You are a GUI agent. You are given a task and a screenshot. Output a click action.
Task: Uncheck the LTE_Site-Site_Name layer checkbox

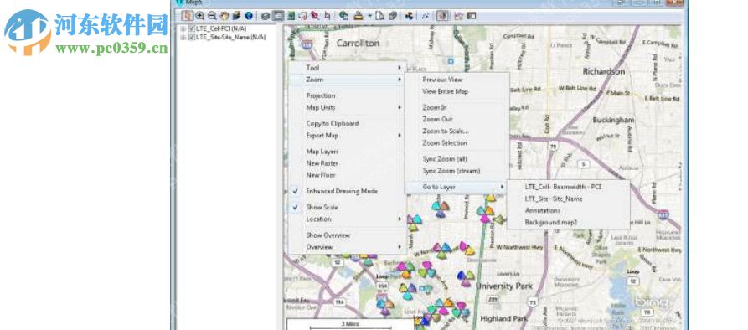click(x=192, y=37)
